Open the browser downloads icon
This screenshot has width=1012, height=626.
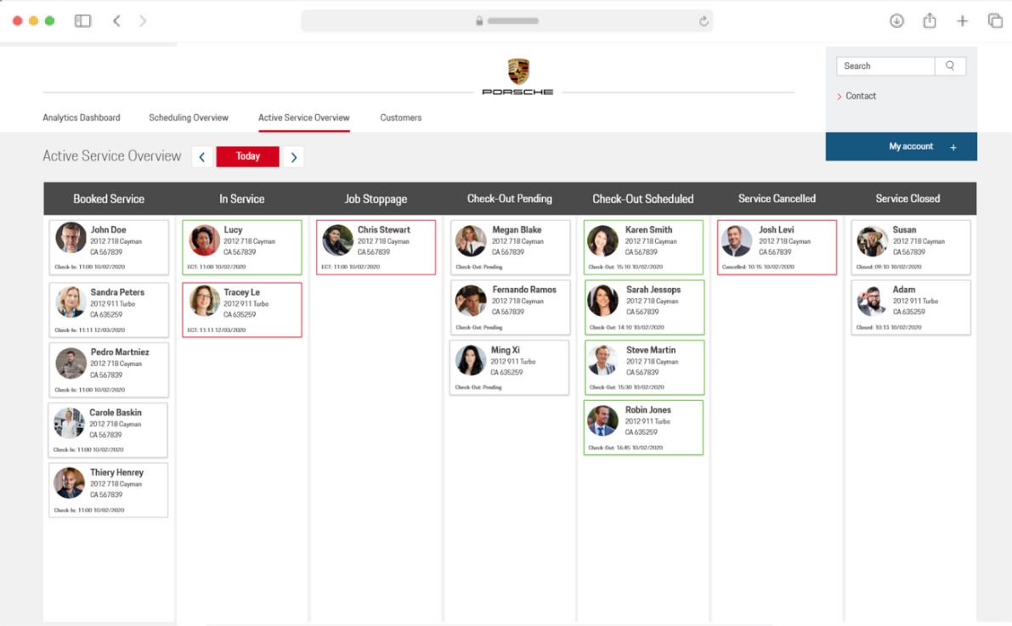coord(896,21)
